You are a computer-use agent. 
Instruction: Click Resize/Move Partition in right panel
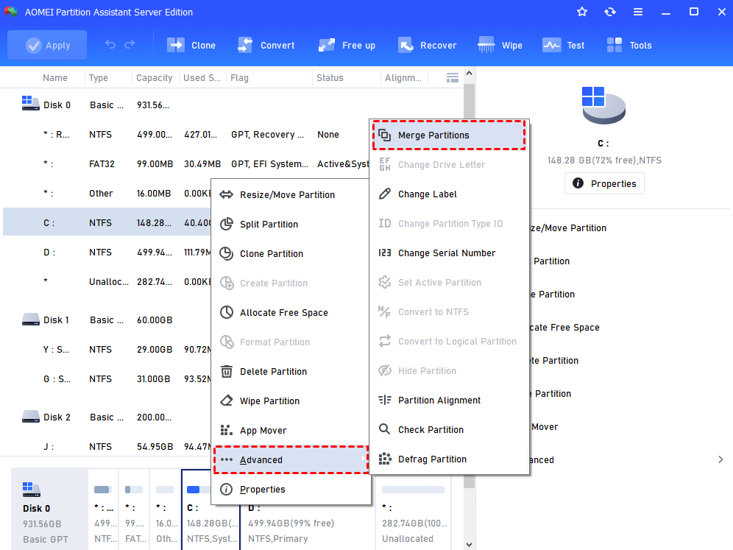(568, 228)
